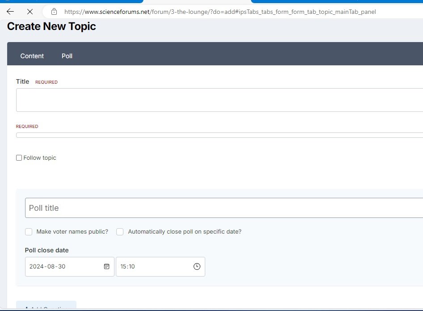Open the clock time picker icon
The height and width of the screenshot is (311, 423).
(x=197, y=267)
